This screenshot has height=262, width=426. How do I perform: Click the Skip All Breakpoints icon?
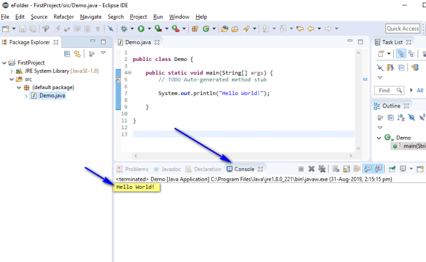pos(111,29)
